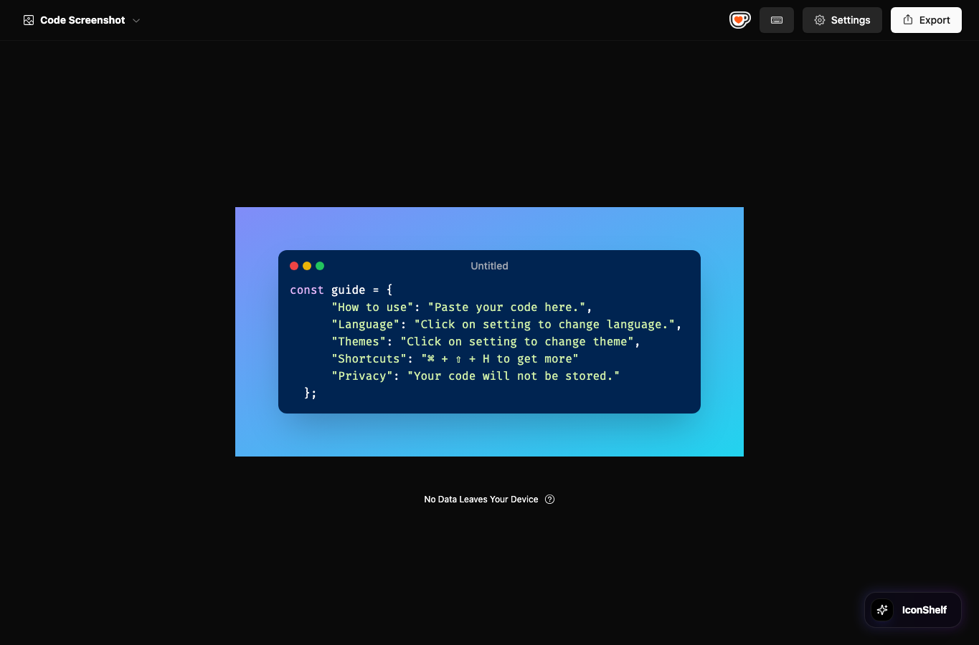Click the "Privacy" code line
The height and width of the screenshot is (645, 979).
pos(475,376)
